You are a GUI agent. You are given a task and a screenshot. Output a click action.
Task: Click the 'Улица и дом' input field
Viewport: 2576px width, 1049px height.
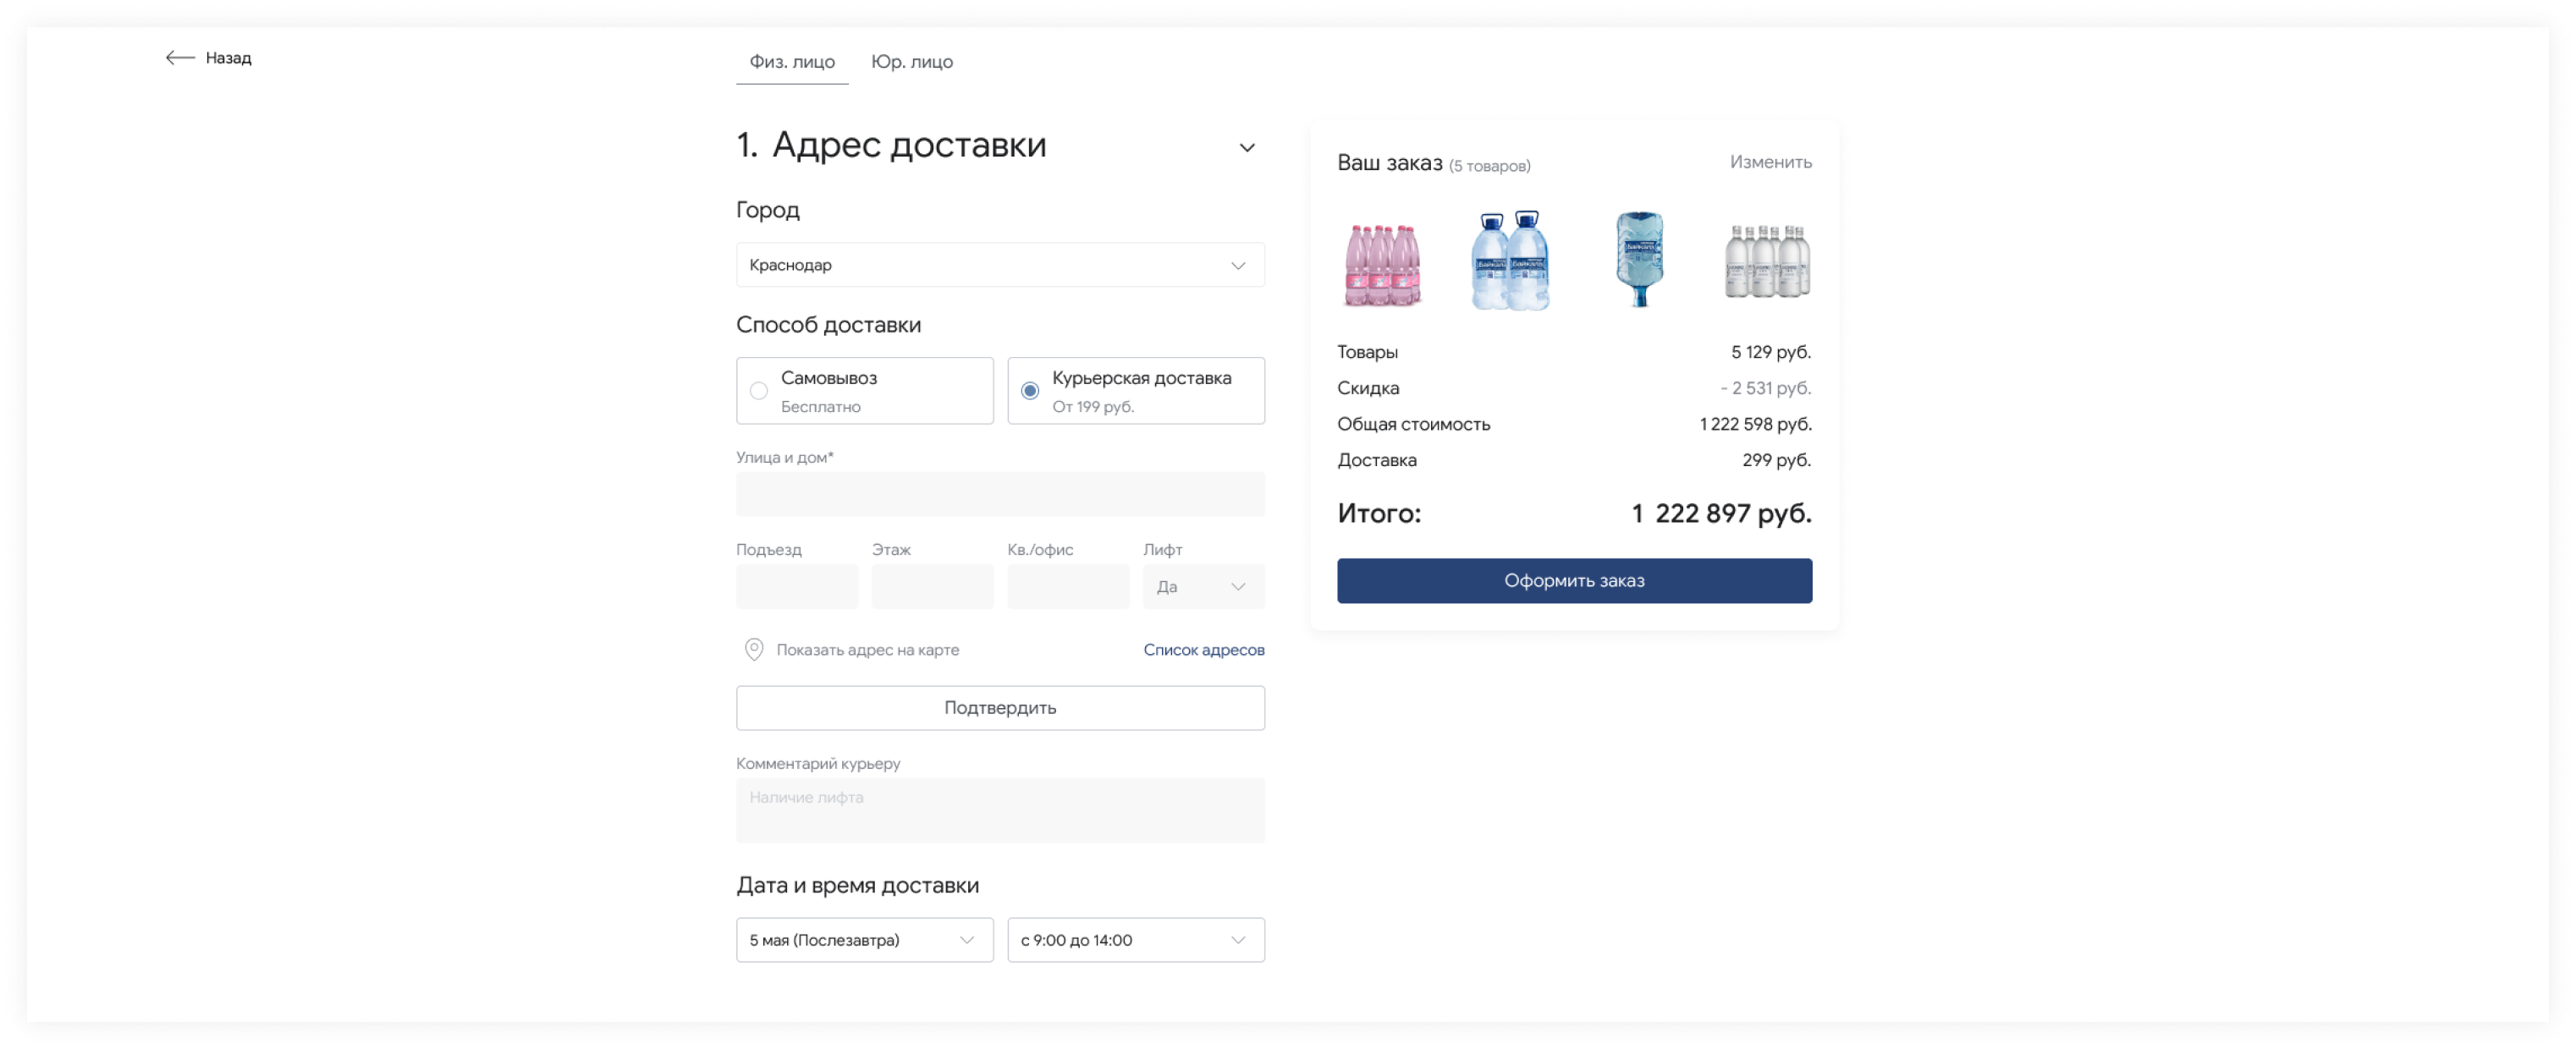pyautogui.click(x=1000, y=494)
